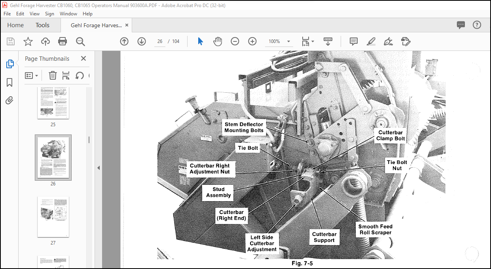This screenshot has width=491, height=269.
Task: Click the page number field showing 26
Action: pyautogui.click(x=160, y=41)
